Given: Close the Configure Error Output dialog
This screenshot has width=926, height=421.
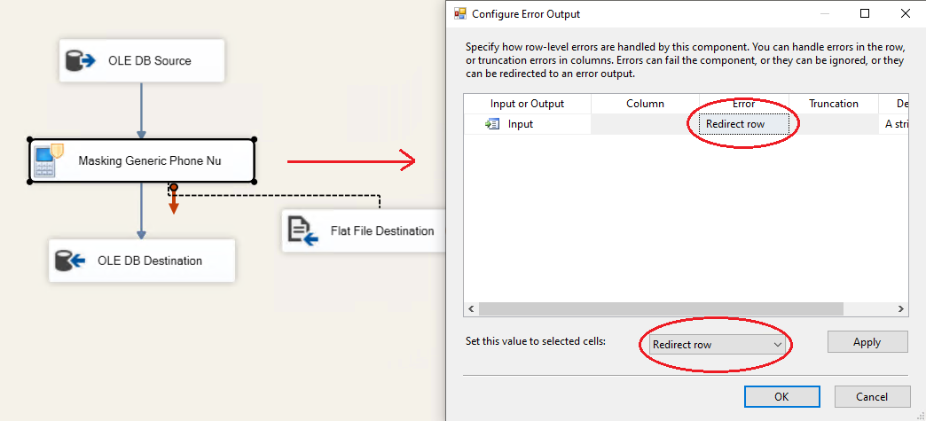Looking at the screenshot, I should click(905, 13).
